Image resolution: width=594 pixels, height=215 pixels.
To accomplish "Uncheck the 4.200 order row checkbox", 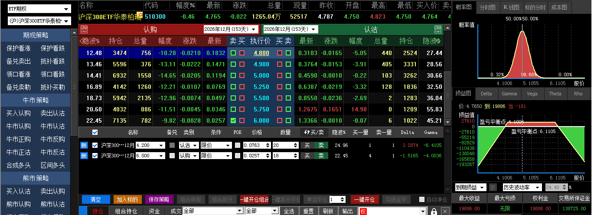I will coord(95,145).
